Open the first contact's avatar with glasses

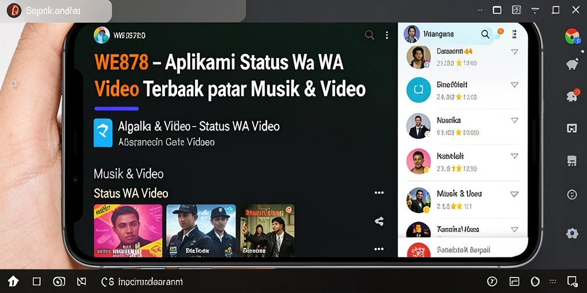418,57
